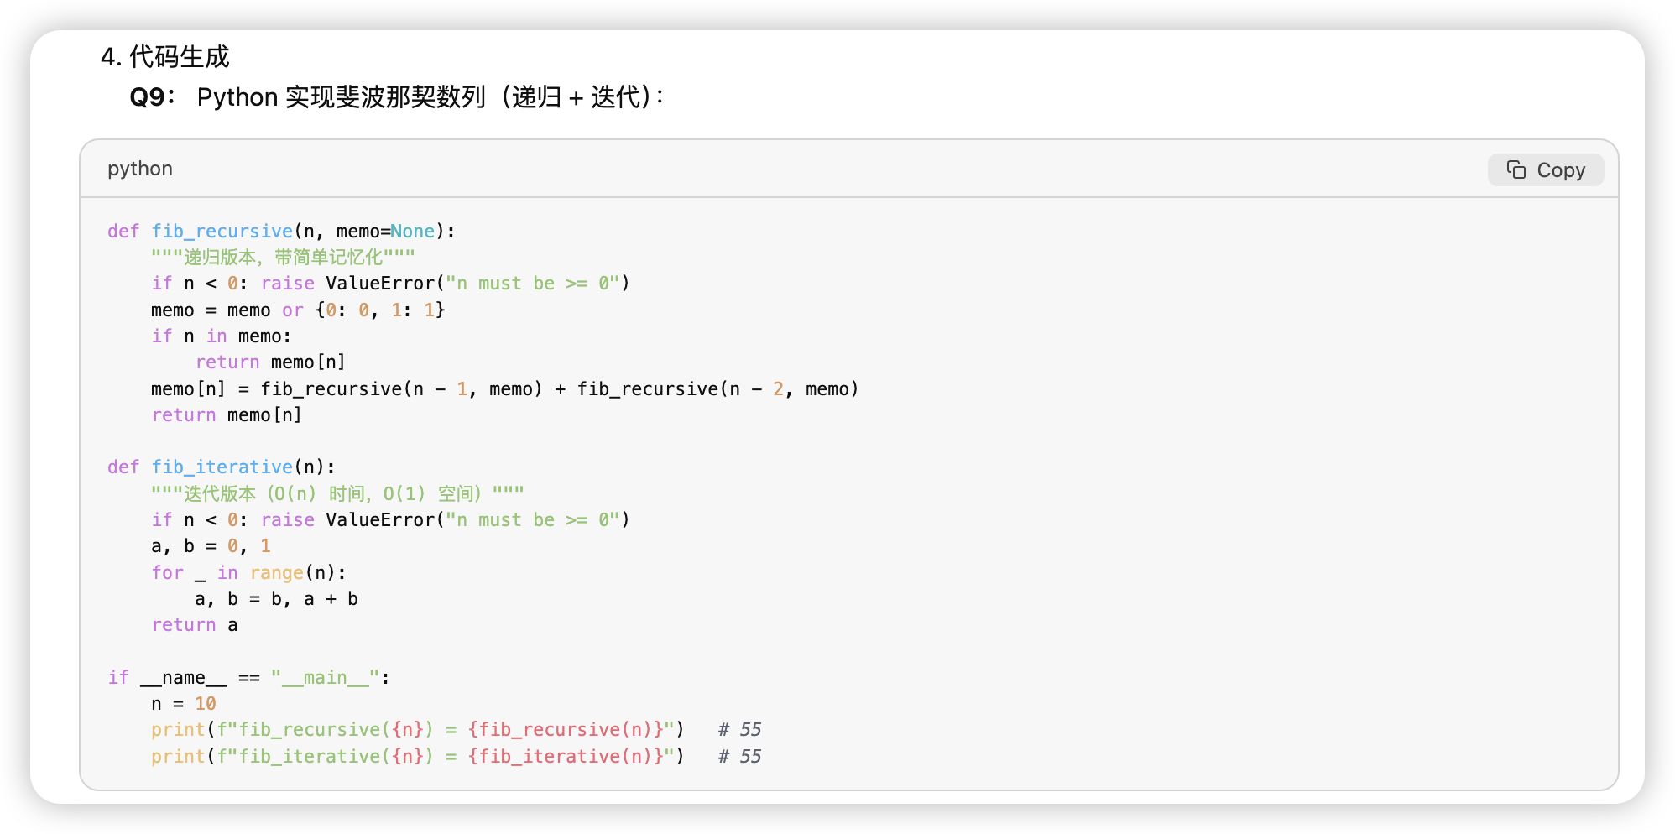Click the None default value for memo
Image resolution: width=1675 pixels, height=834 pixels.
coord(413,232)
